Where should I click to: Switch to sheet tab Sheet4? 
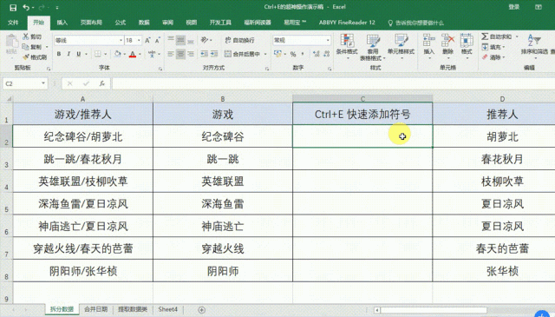[167, 309]
